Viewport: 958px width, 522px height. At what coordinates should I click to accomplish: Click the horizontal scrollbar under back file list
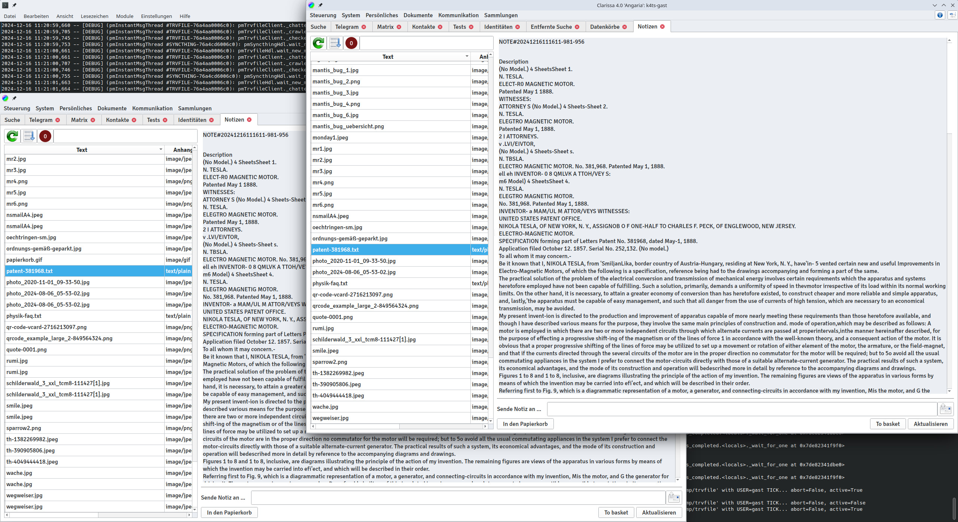tap(98, 515)
